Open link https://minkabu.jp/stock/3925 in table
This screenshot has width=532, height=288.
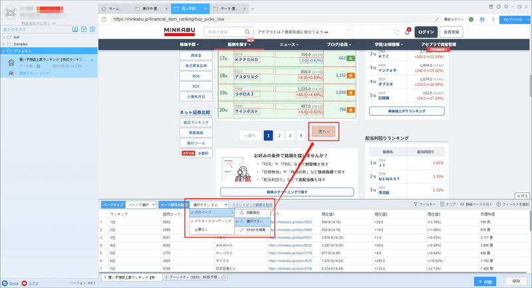tap(290, 261)
